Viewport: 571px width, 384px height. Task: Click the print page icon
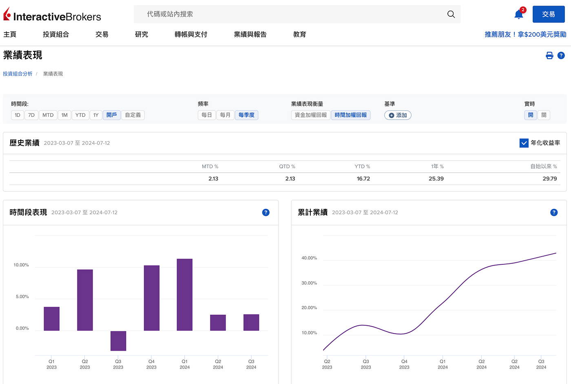tap(549, 55)
